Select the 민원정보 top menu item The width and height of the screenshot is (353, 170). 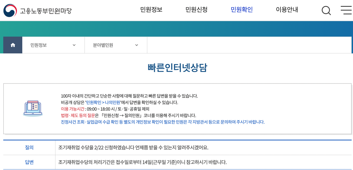point(151,9)
